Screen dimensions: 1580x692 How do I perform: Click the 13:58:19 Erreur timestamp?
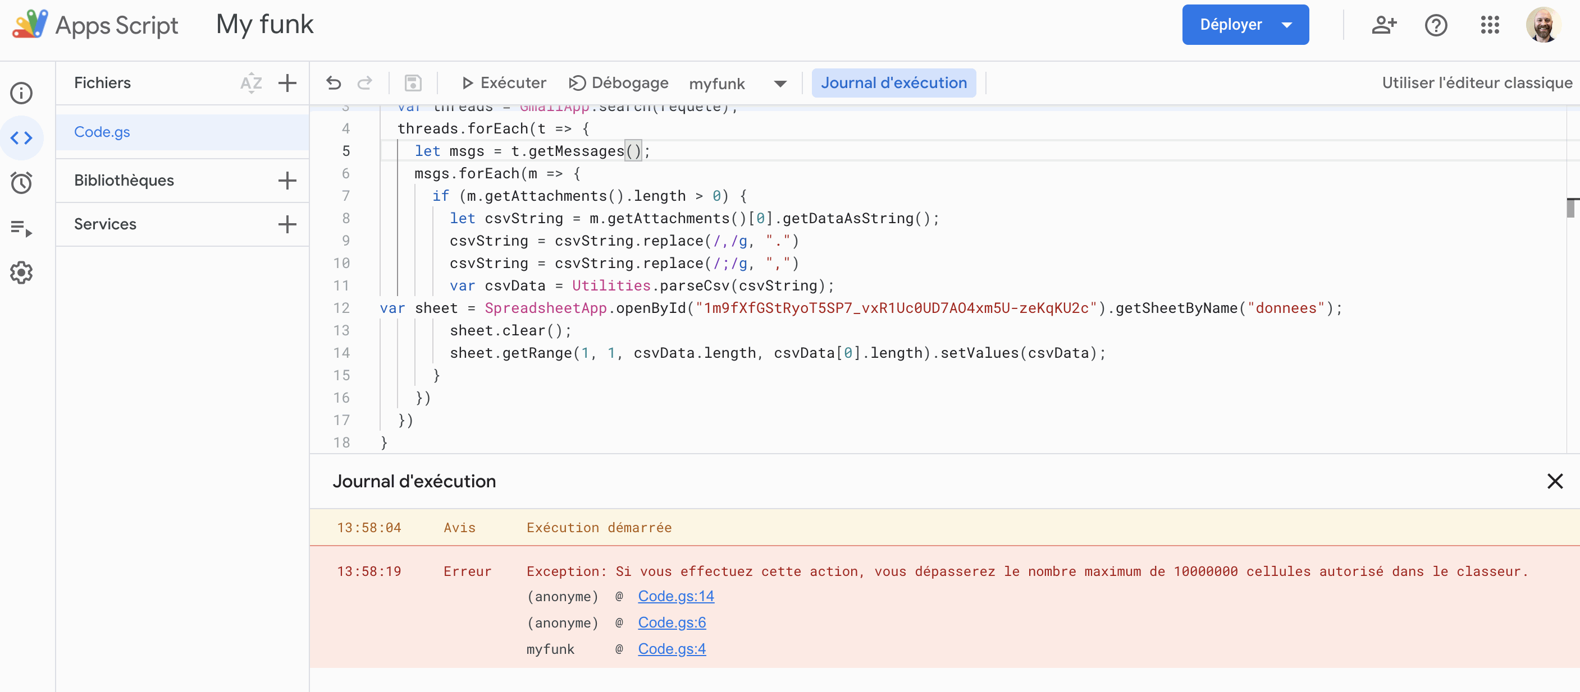tap(369, 571)
